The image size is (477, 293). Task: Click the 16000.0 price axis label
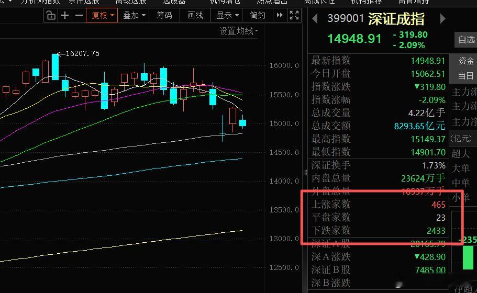pyautogui.click(x=284, y=65)
